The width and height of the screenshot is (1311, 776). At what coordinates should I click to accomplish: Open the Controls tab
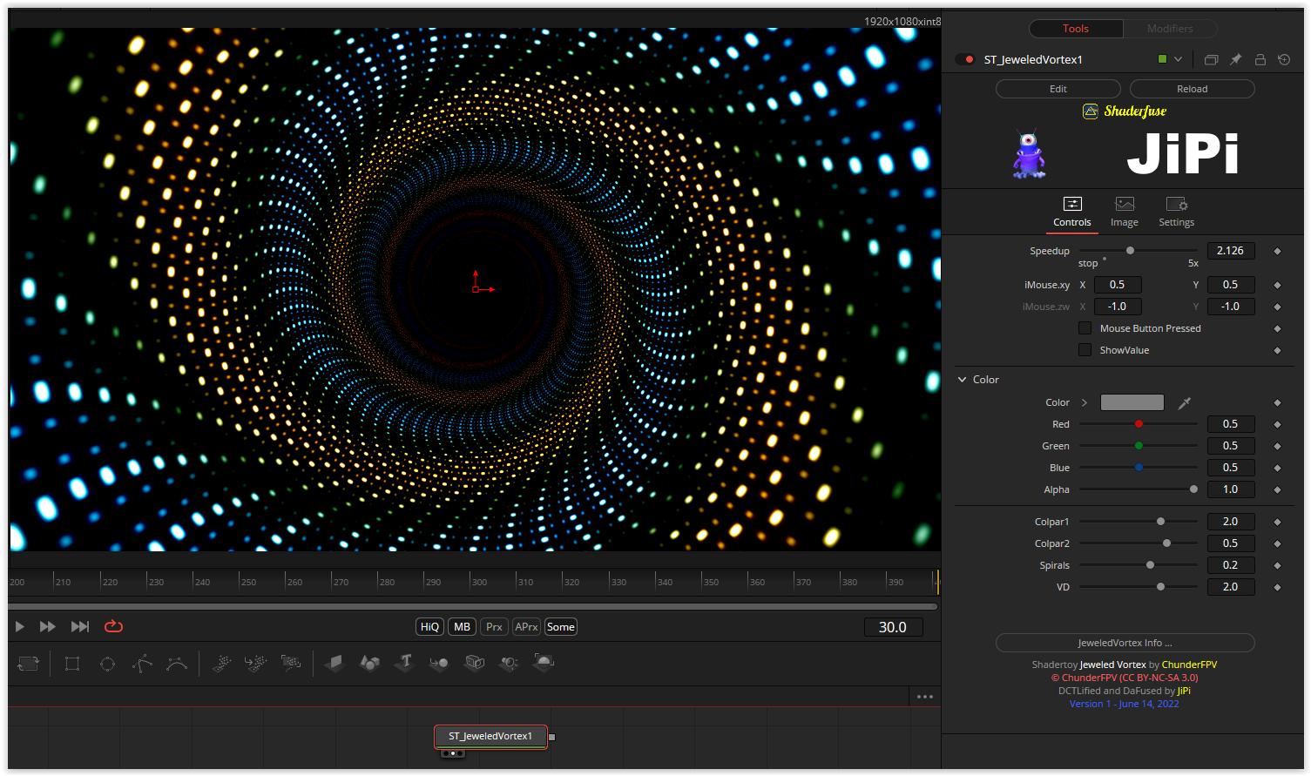(1072, 213)
